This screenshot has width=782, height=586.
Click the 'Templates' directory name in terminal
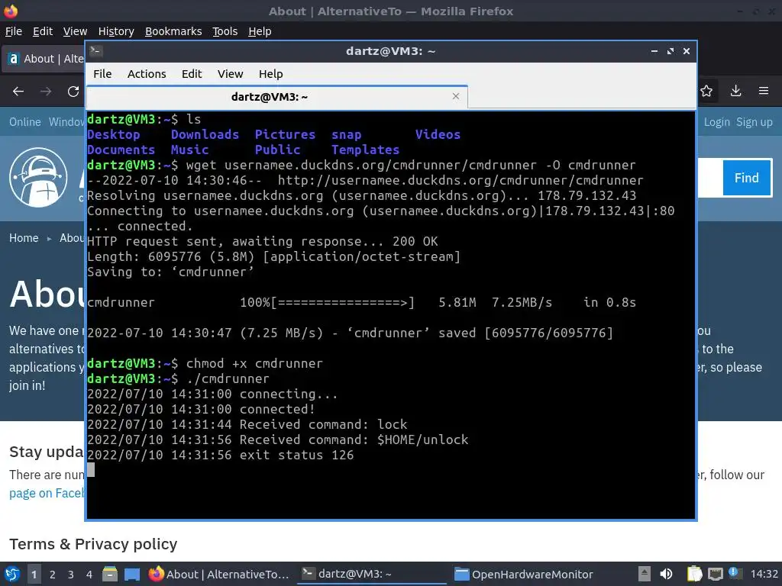coord(366,150)
